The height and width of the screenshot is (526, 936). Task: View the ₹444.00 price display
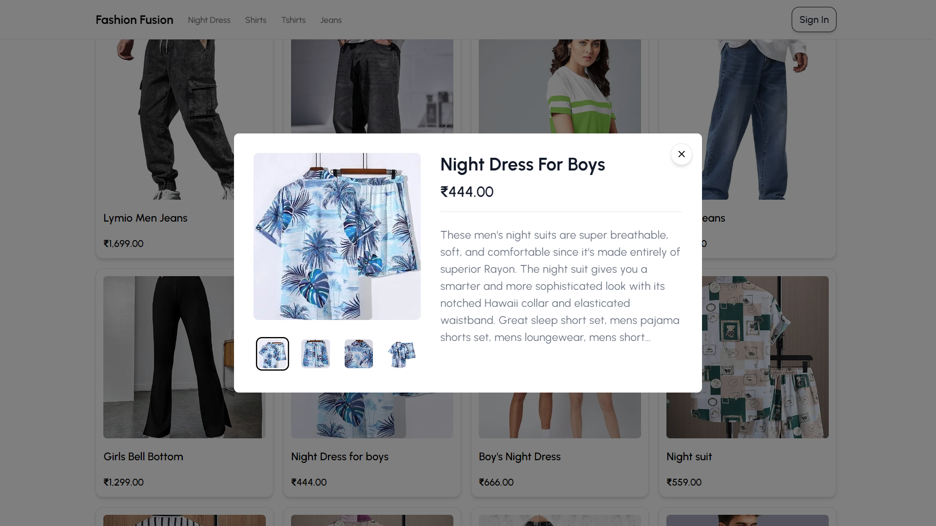pos(467,191)
